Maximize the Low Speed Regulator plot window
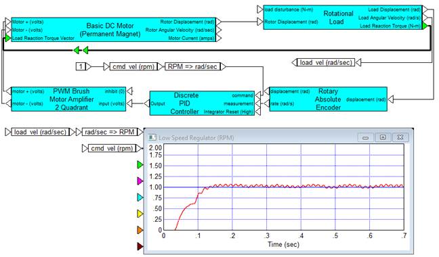The width and height of the screenshot is (439, 257). click(x=383, y=137)
